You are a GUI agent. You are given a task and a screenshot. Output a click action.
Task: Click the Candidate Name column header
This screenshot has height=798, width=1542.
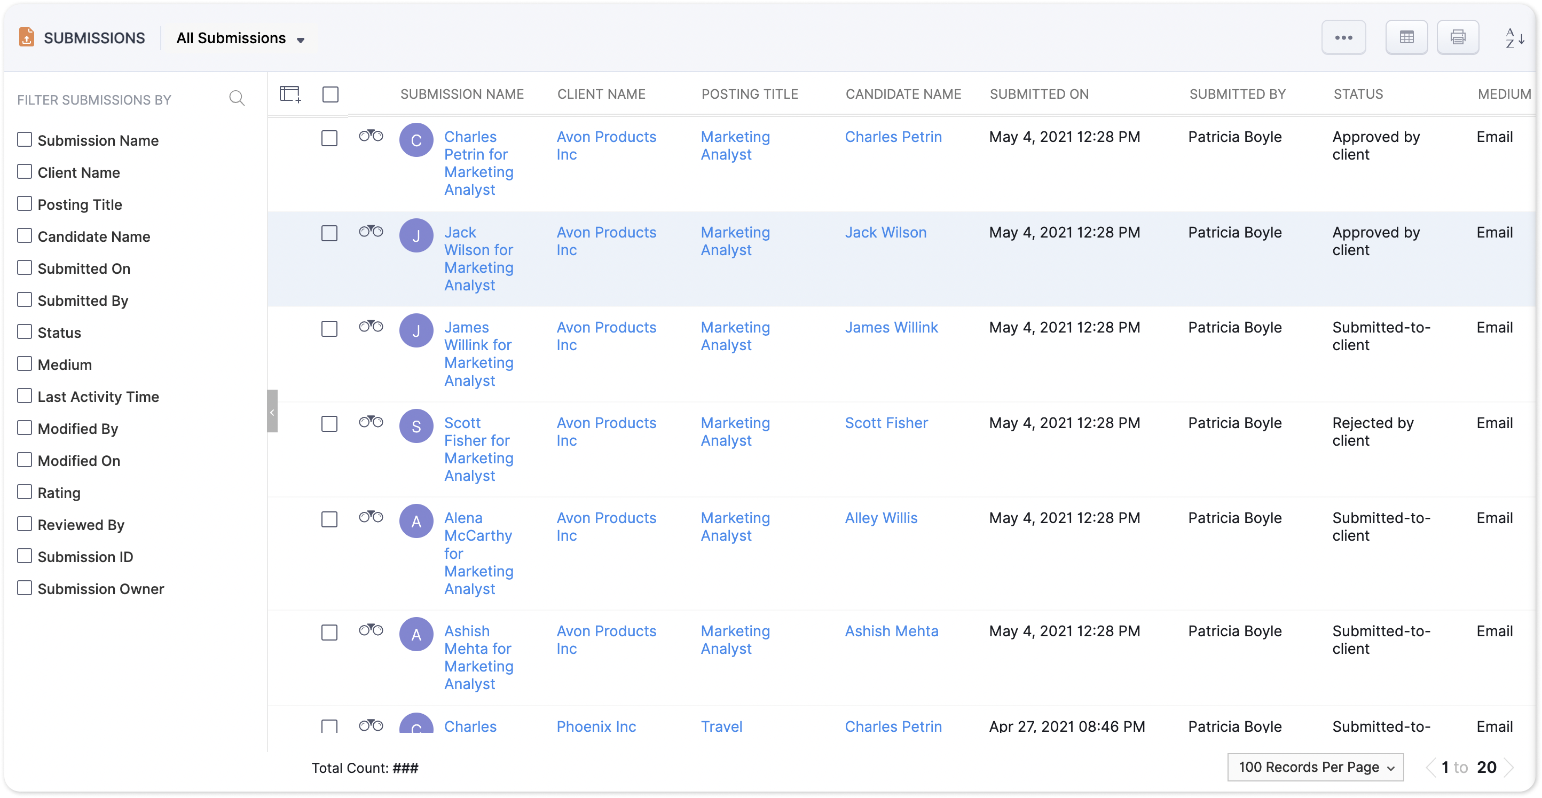903,94
